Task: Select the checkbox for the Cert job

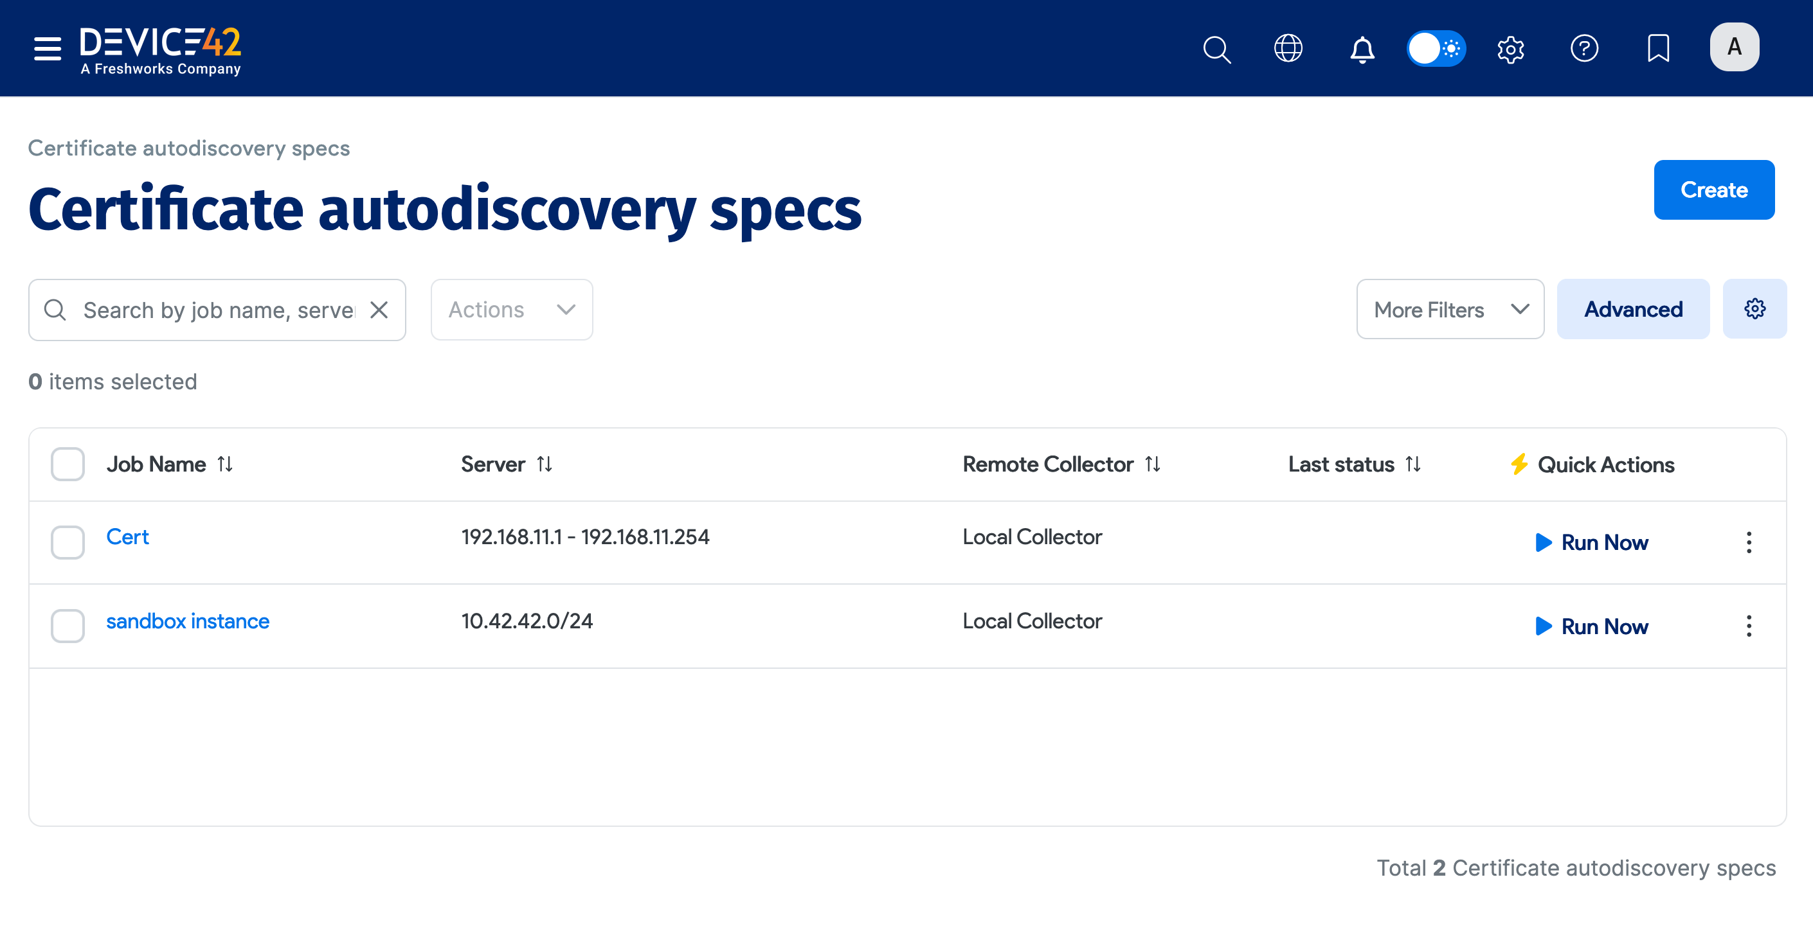Action: (67, 542)
